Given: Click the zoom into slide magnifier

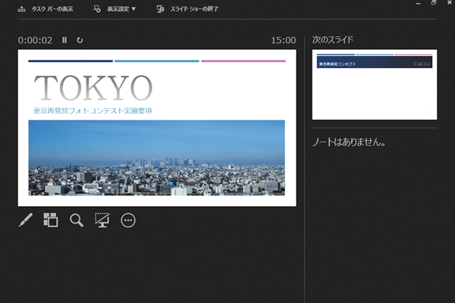Looking at the screenshot, I should click(x=77, y=220).
